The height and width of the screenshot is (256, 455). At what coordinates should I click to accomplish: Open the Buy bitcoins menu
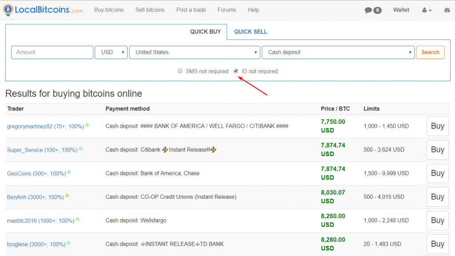pos(109,10)
